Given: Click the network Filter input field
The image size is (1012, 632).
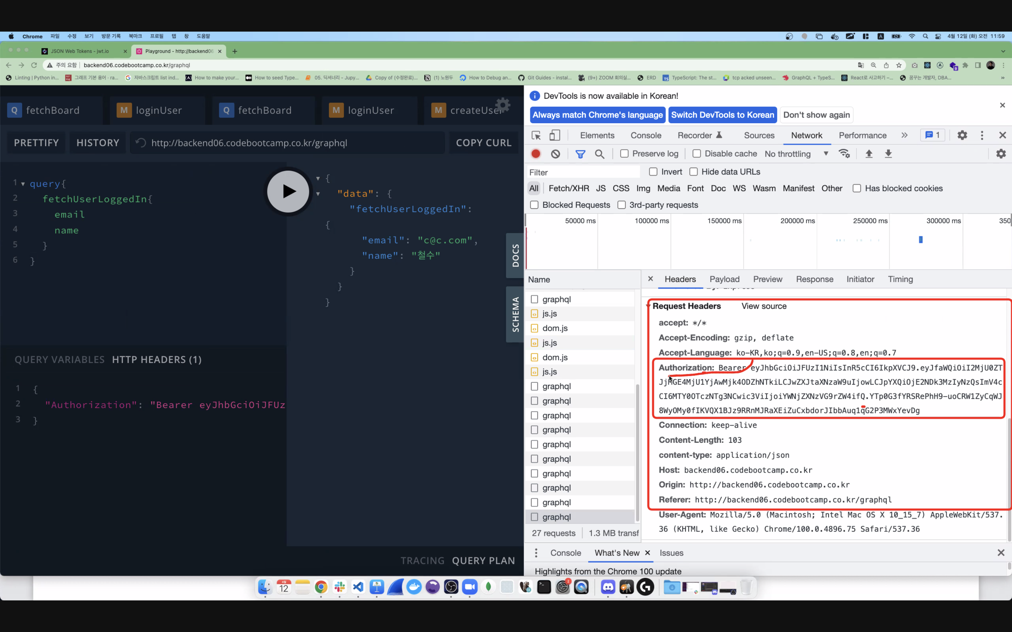Looking at the screenshot, I should click(583, 172).
